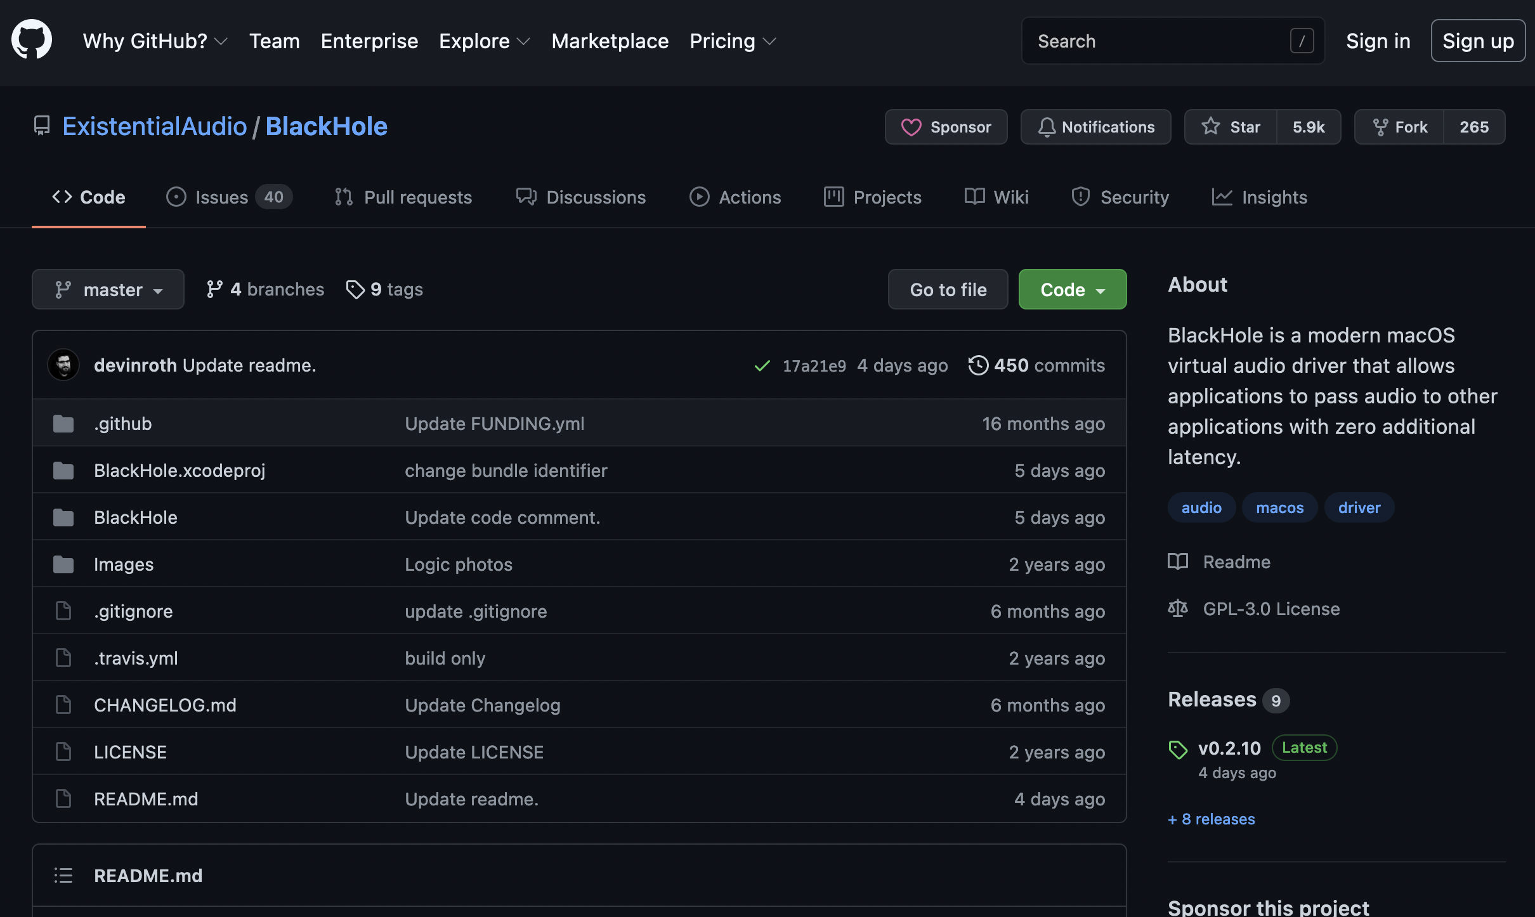Open the CHANGELOG.md file

[165, 705]
